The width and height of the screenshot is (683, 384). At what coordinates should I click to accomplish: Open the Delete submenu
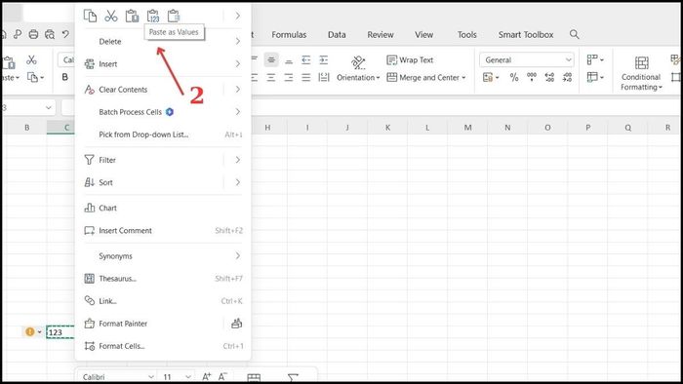tap(163, 41)
